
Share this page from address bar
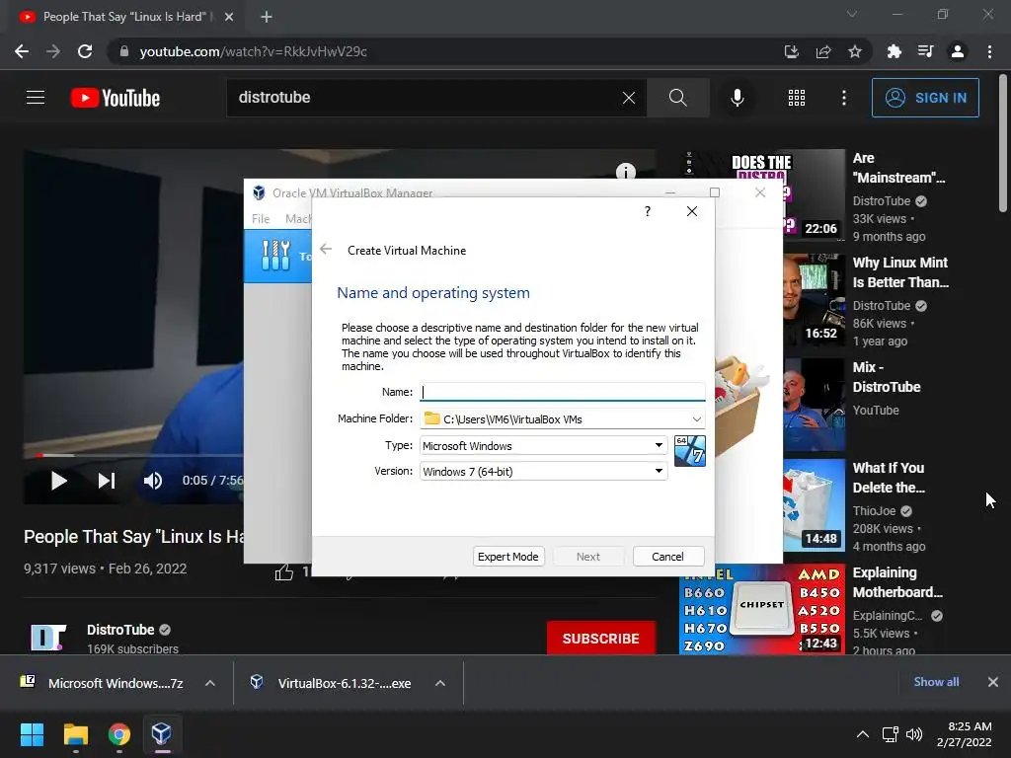point(823,51)
